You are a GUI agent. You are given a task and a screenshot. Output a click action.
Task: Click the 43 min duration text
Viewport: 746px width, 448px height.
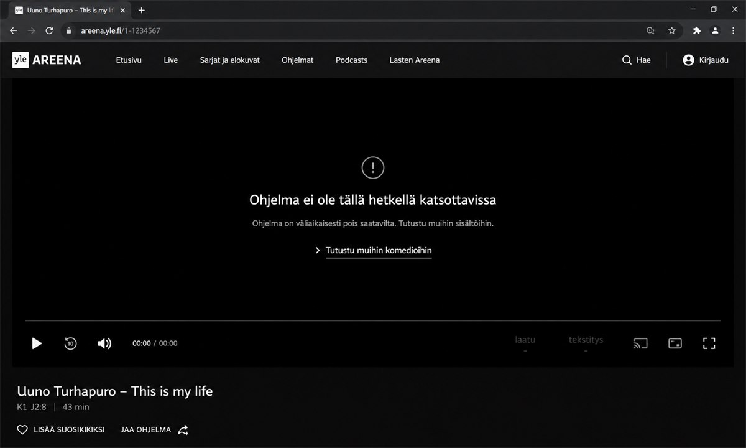click(76, 408)
